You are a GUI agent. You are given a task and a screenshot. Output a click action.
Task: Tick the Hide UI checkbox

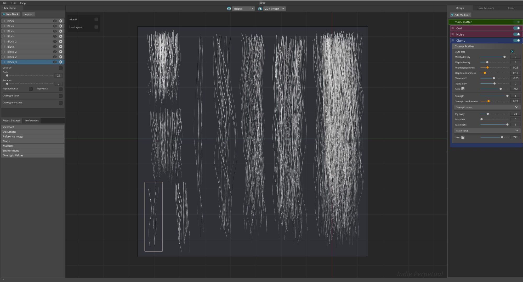click(x=96, y=19)
